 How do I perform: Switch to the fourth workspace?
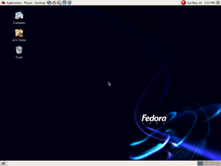point(217,164)
